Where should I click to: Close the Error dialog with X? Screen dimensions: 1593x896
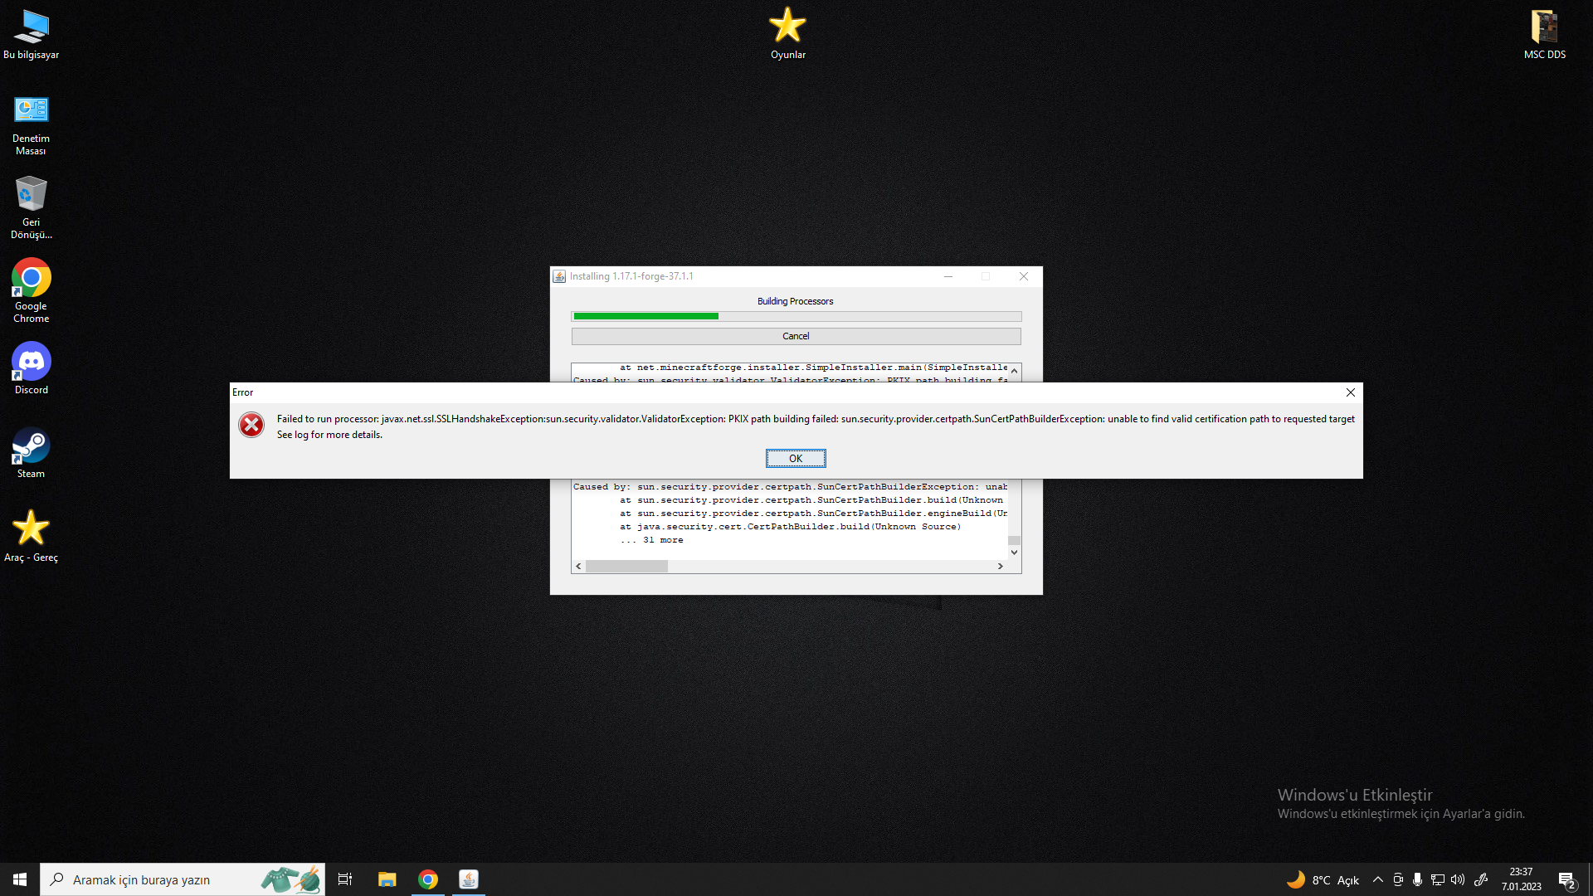(x=1350, y=392)
